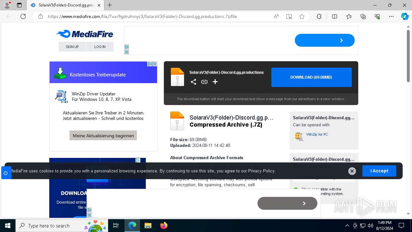Add file to account plus icon
Screen dimensions: 412x232
click(x=215, y=82)
